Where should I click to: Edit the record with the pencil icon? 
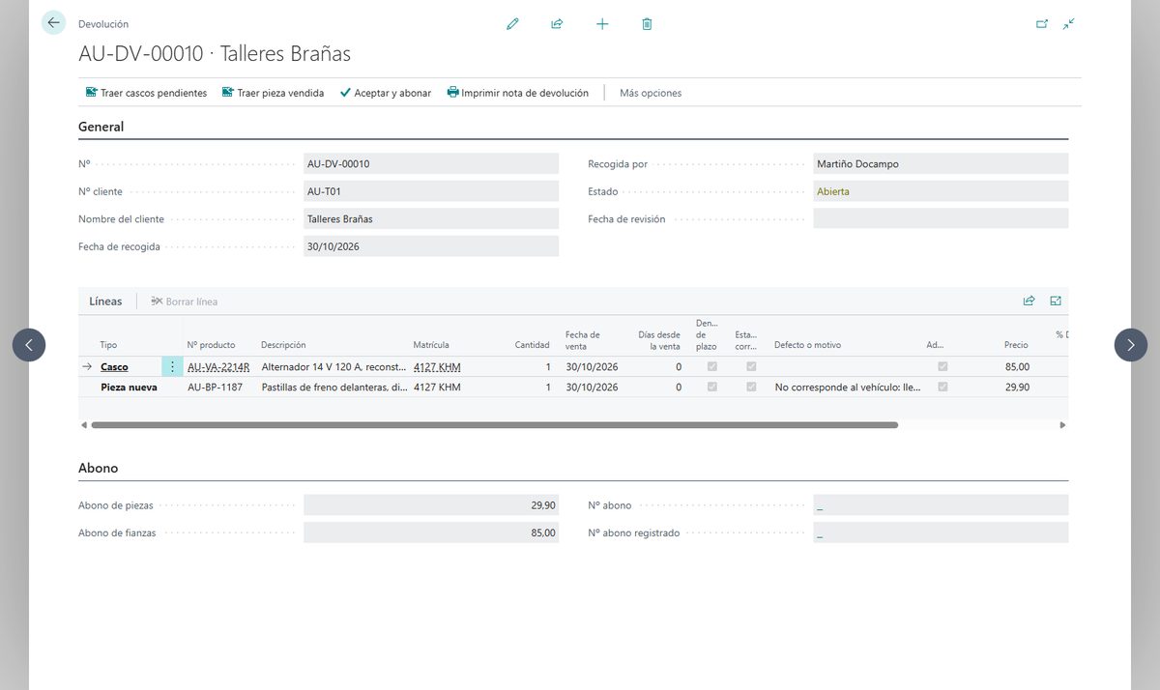[x=512, y=24]
